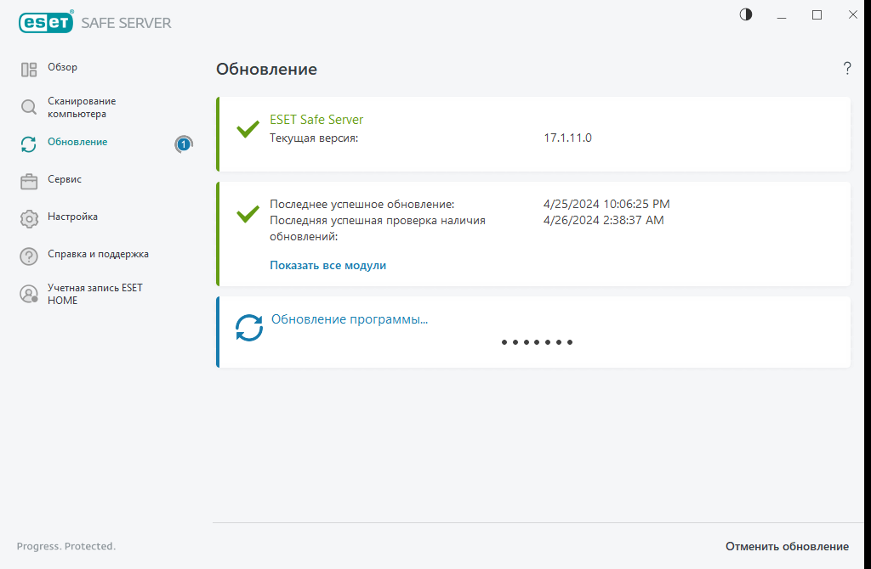Screen dimensions: 871x569
Task: Click the gear icon for Настройка
Action: pyautogui.click(x=29, y=218)
